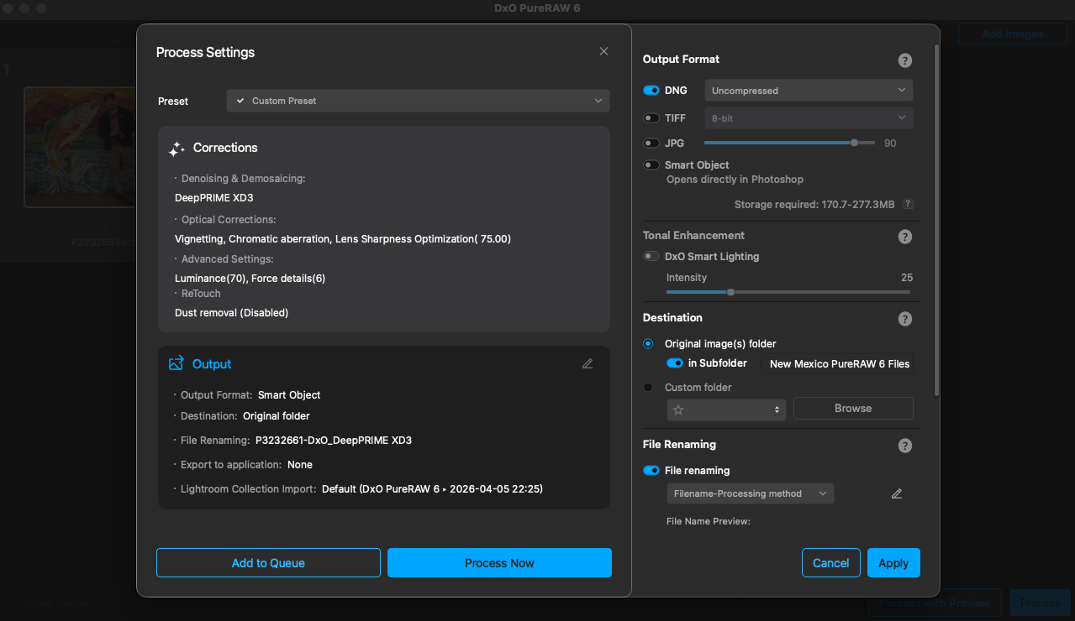The width and height of the screenshot is (1075, 621).
Task: Edit Output settings using the pencil icon
Action: pyautogui.click(x=587, y=363)
